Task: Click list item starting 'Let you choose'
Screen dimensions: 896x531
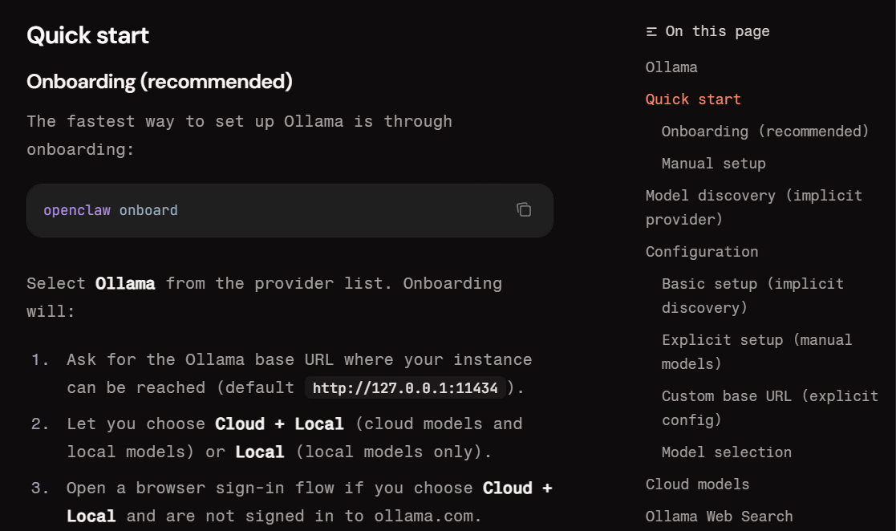Action: (x=294, y=438)
